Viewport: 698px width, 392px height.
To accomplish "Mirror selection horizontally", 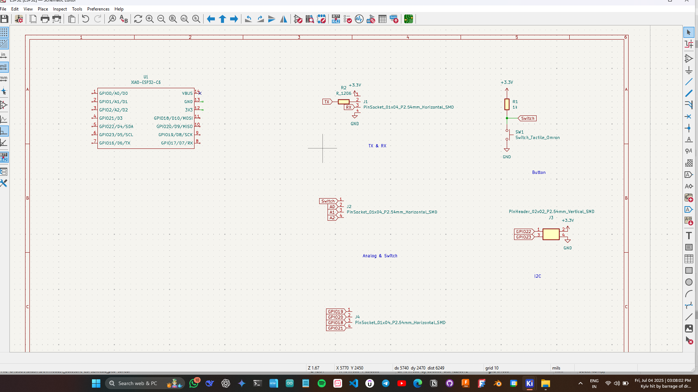I will [x=284, y=19].
